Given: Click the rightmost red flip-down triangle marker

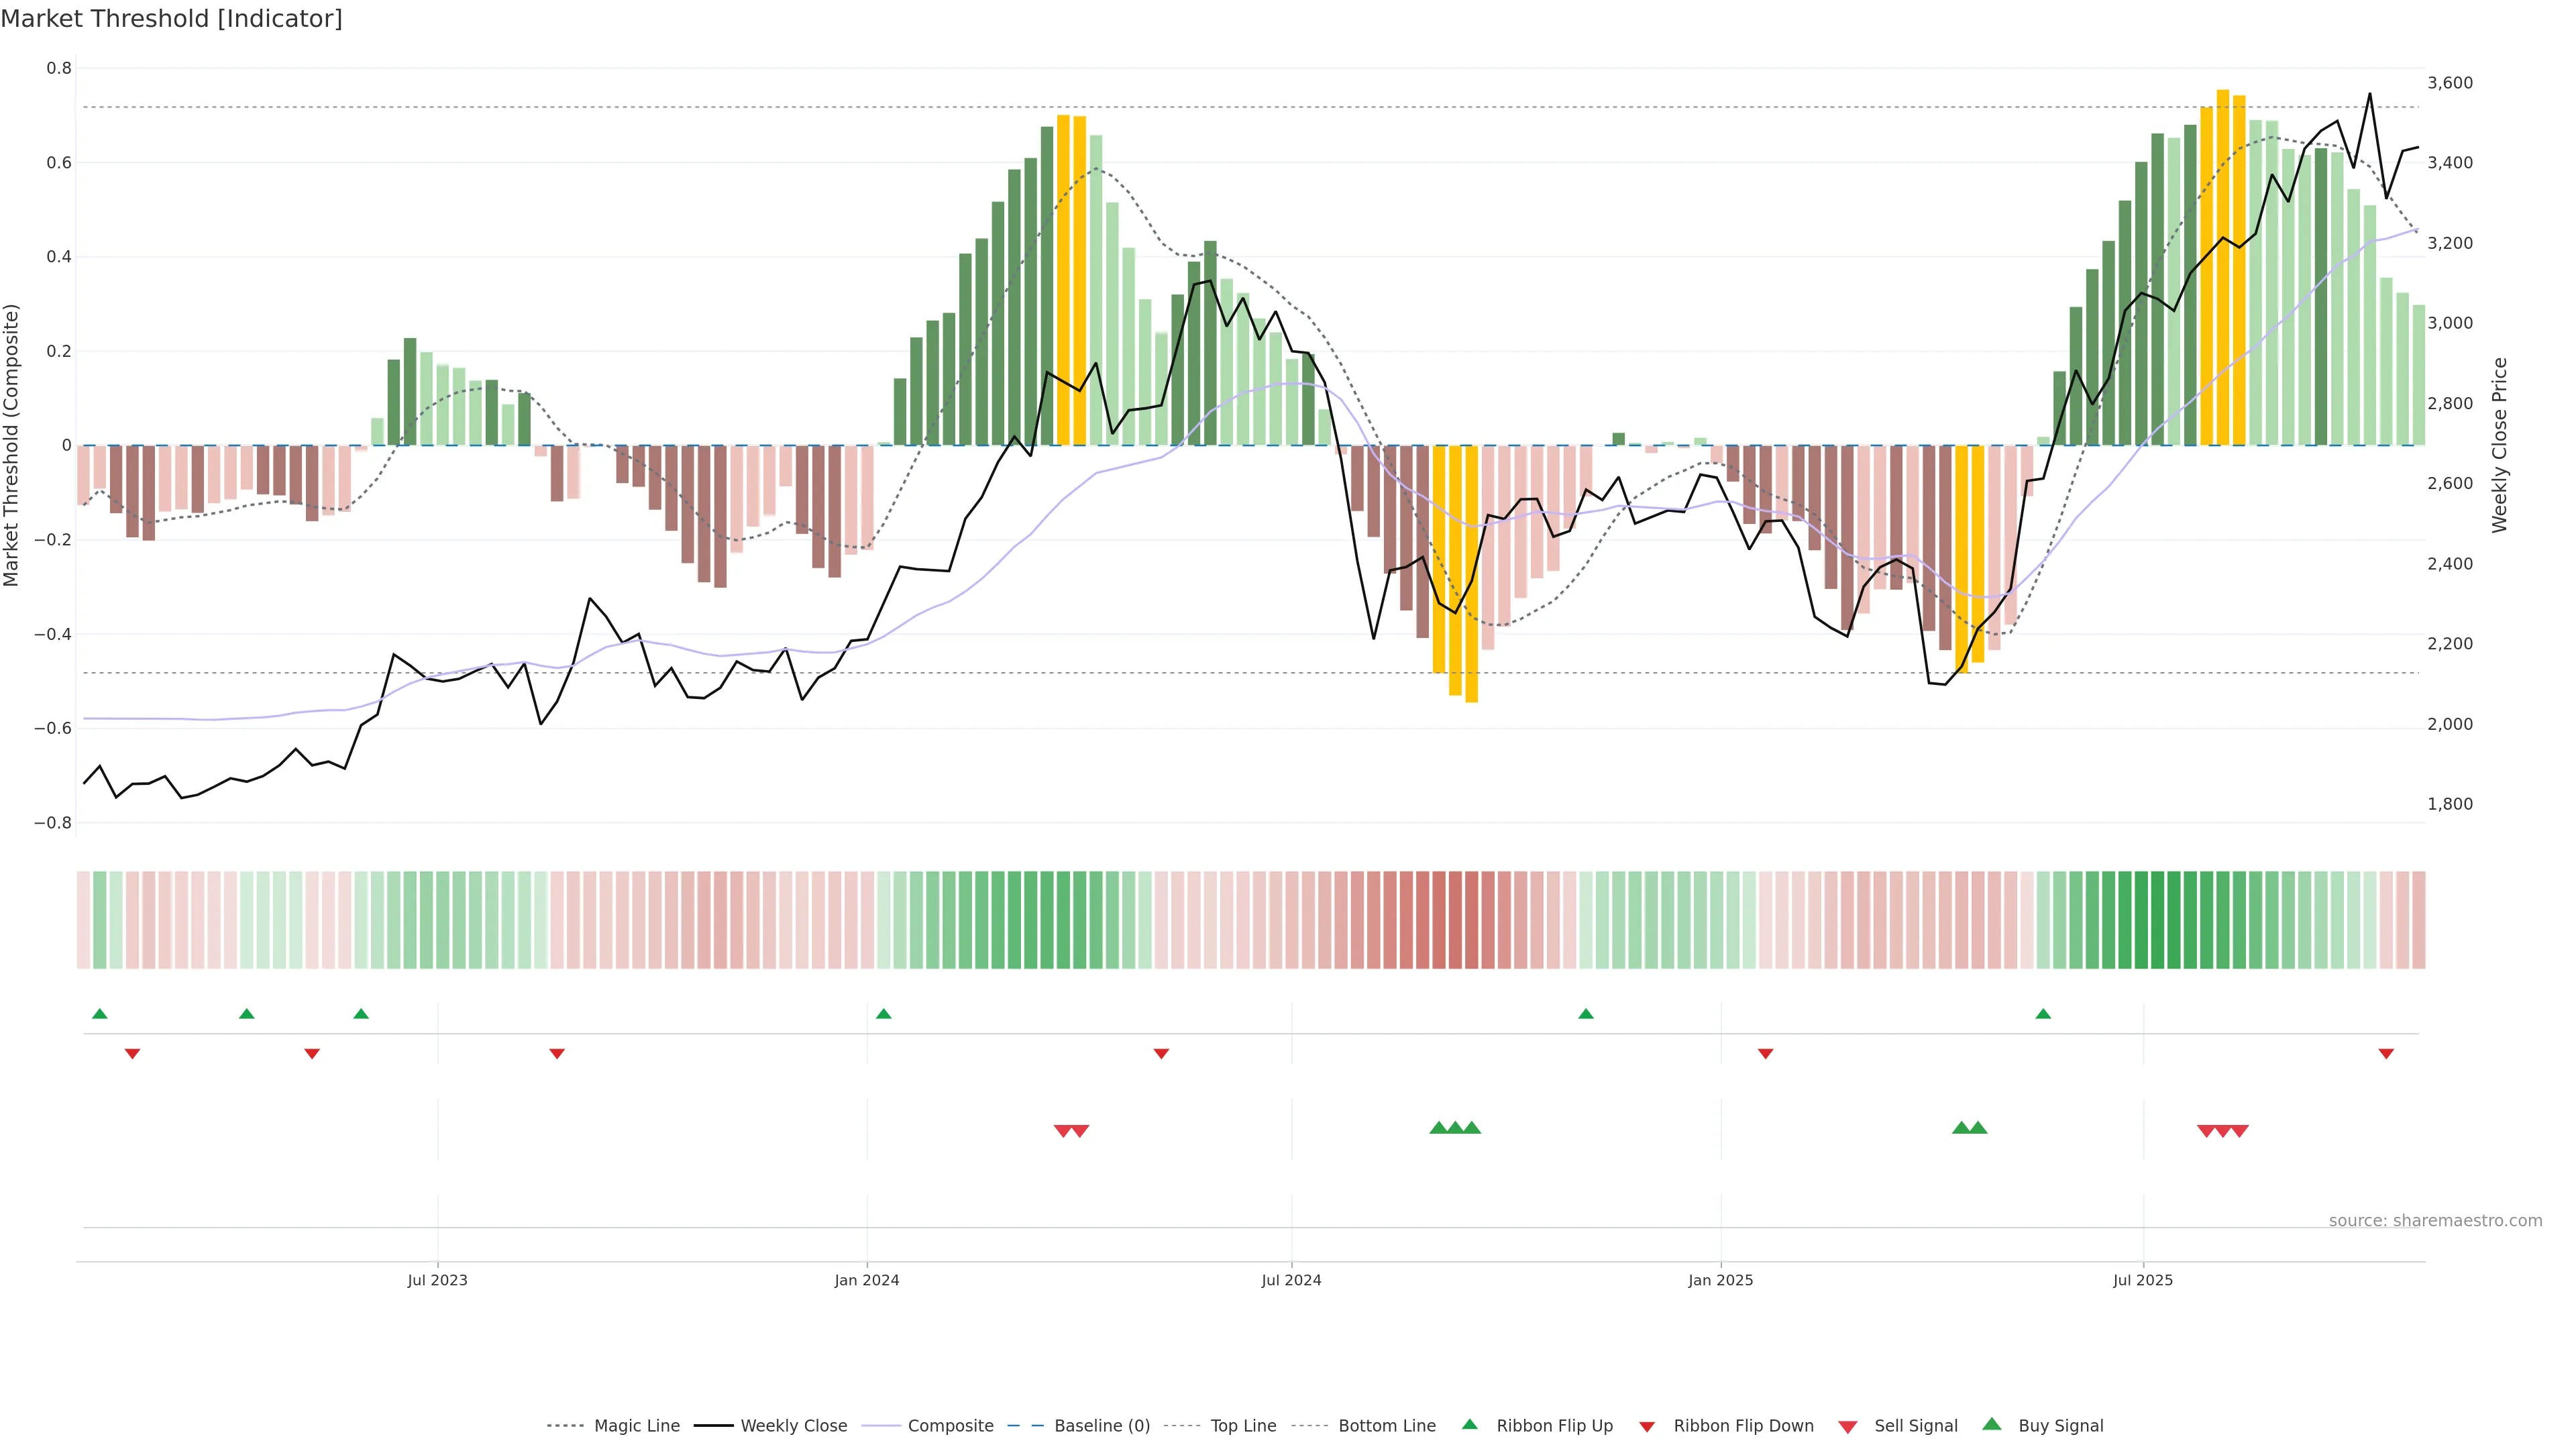Looking at the screenshot, I should (2386, 1053).
